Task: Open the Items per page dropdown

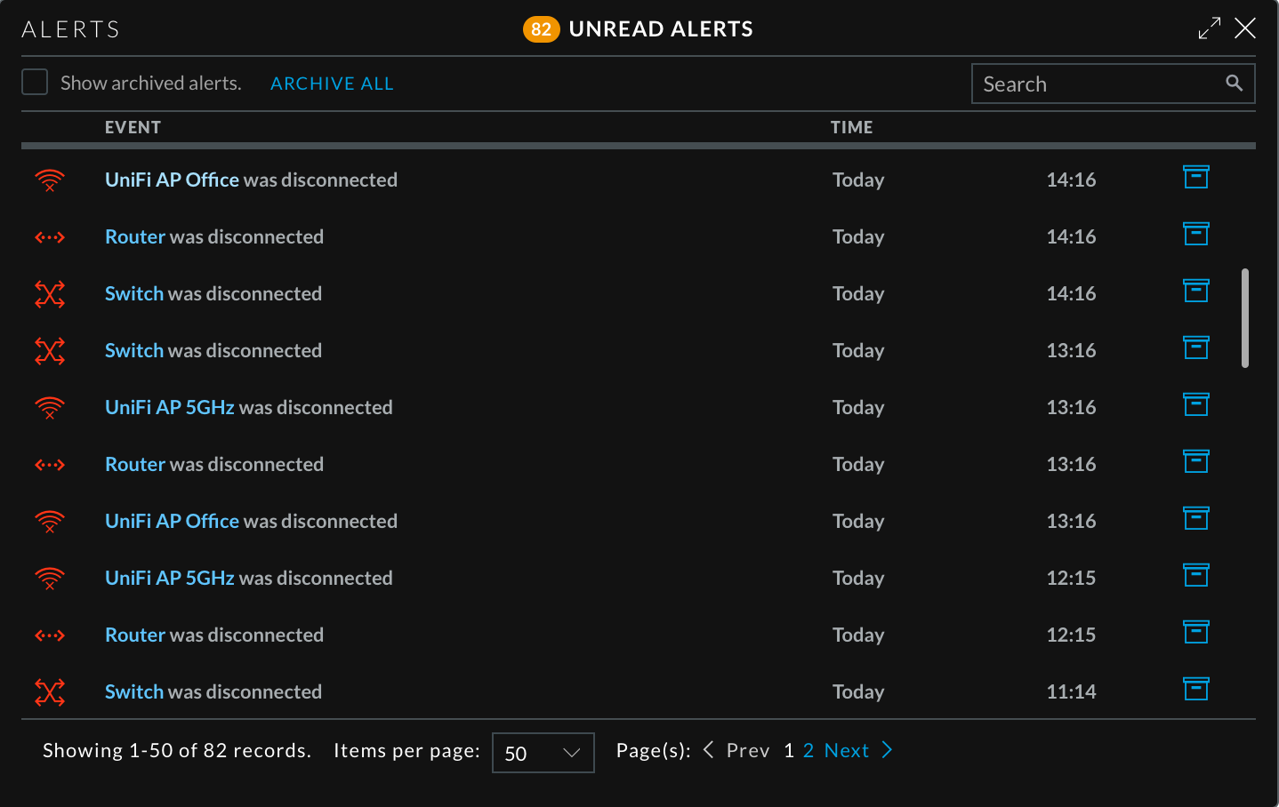Action: [543, 753]
